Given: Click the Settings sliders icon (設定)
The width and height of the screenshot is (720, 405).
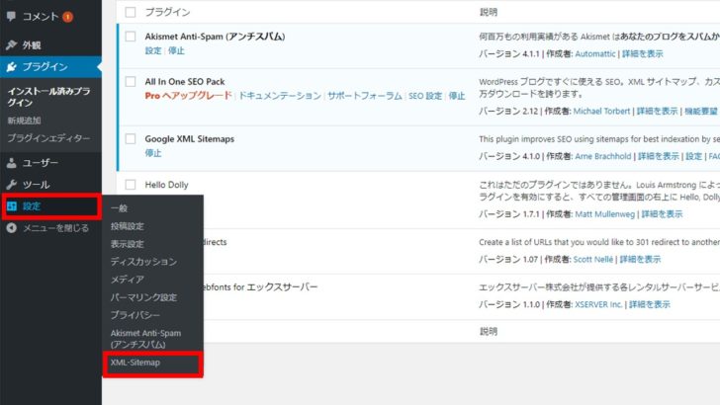Looking at the screenshot, I should coord(12,206).
